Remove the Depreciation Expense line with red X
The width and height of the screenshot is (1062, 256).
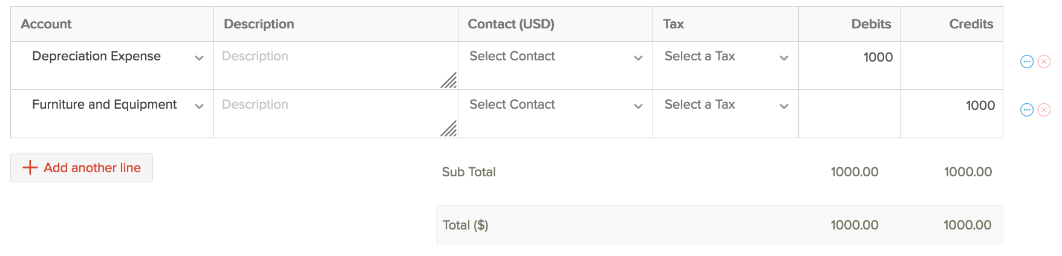(x=1044, y=62)
